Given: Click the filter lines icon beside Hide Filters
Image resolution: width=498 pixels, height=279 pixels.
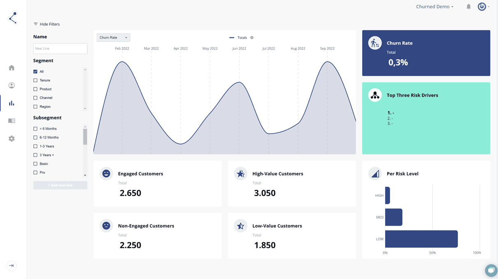Looking at the screenshot, I should (35, 24).
